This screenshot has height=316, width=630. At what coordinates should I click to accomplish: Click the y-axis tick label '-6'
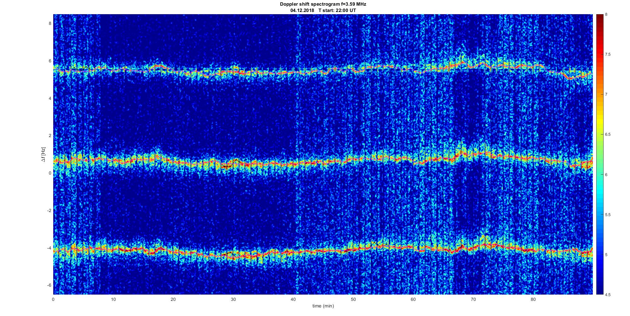49,285
